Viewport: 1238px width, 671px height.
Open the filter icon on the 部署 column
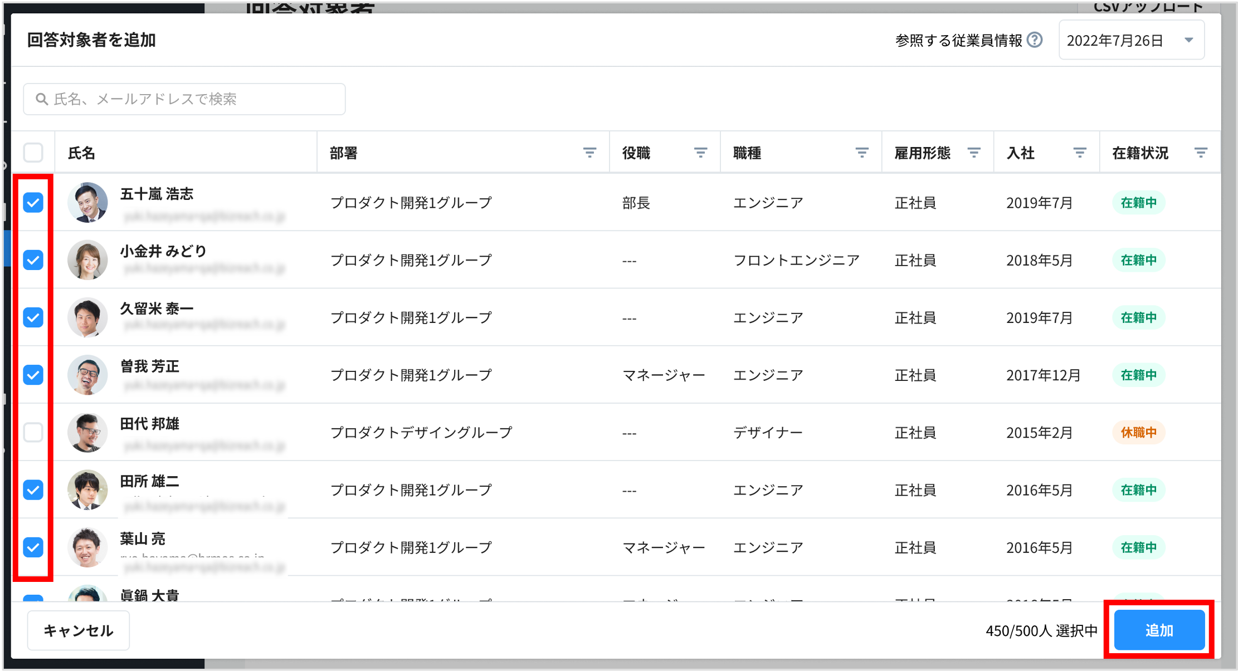(590, 152)
